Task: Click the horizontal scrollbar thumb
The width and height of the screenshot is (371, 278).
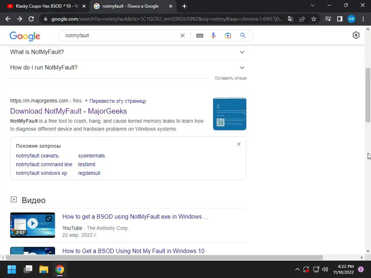Action: pos(164,257)
